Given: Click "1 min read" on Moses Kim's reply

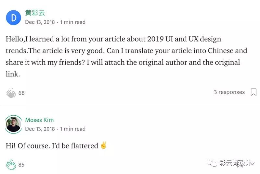Looking at the screenshot, I should point(73,129).
